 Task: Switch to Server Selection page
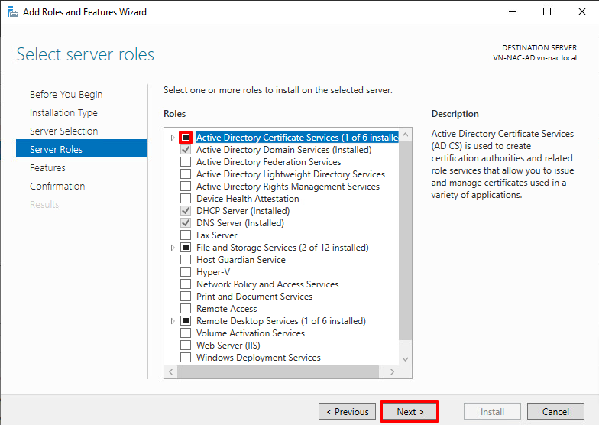tap(63, 131)
